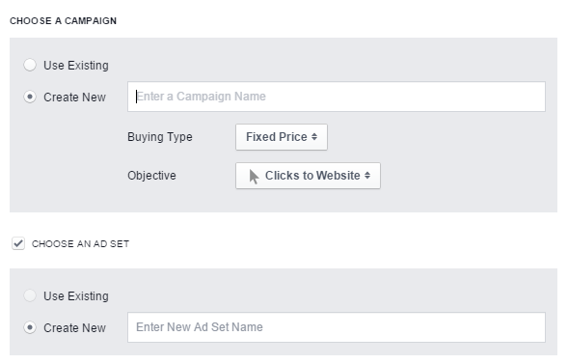This screenshot has height=364, width=568.
Task: Focus the Enter New Ad Set Name field
Action: click(337, 327)
